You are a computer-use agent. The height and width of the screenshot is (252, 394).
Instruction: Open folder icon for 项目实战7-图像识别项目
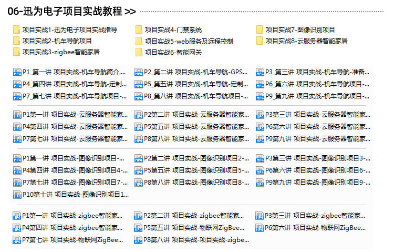[x=260, y=29]
